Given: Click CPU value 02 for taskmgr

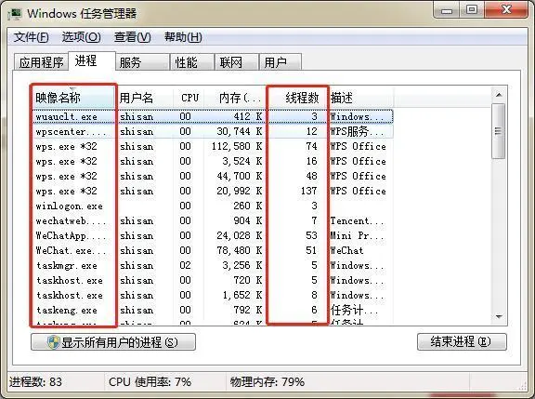Looking at the screenshot, I should [185, 265].
